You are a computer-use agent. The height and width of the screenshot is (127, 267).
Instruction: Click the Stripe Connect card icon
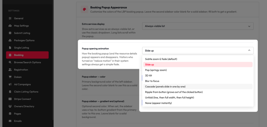pos(10,99)
